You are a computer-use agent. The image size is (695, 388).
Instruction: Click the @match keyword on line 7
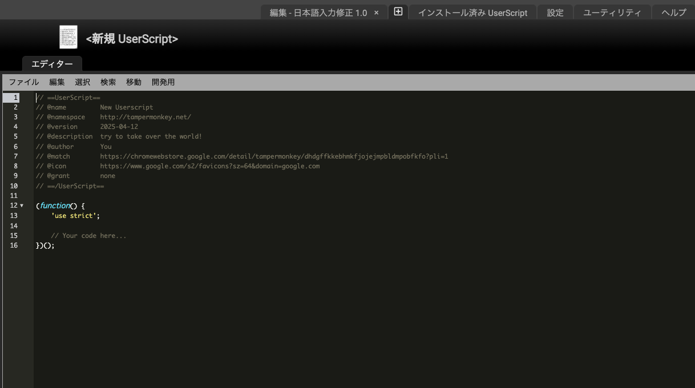tap(59, 156)
